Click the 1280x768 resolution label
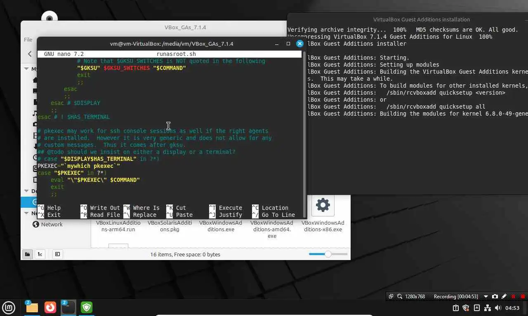This screenshot has height=316, width=528. point(415,296)
